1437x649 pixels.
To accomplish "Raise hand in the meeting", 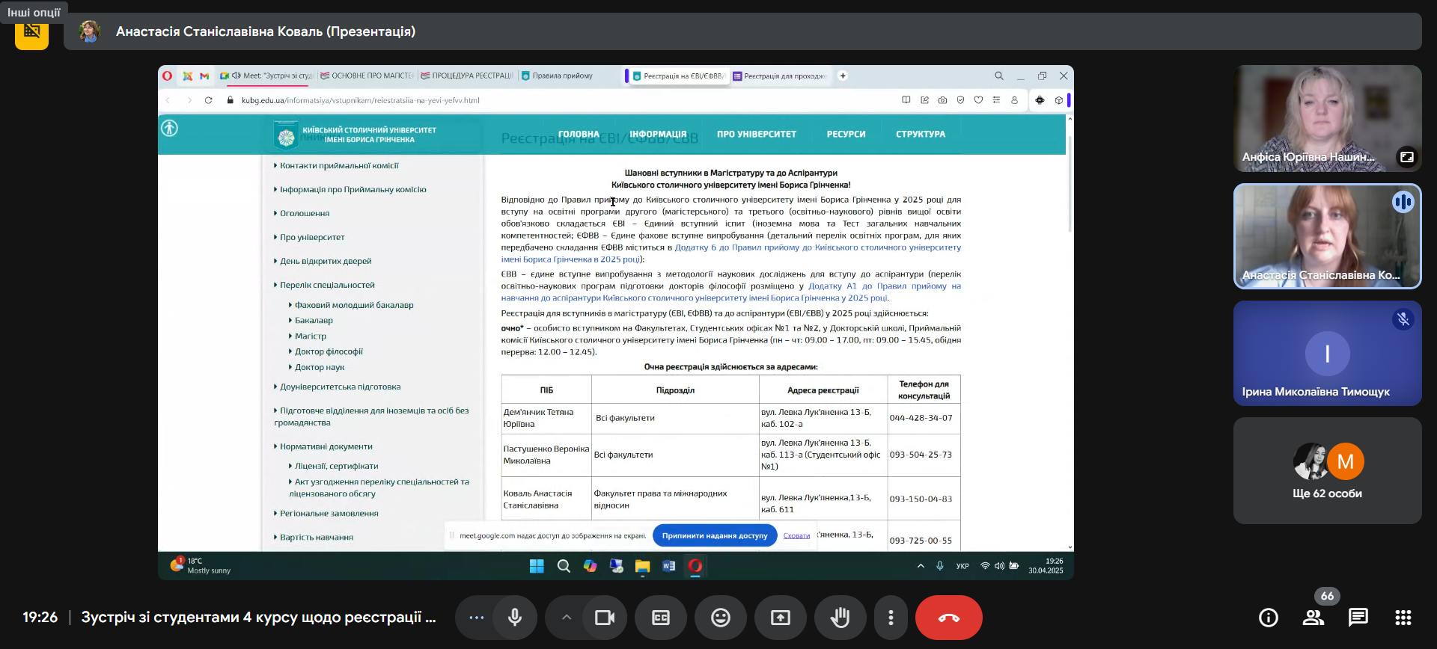I will 840,618.
